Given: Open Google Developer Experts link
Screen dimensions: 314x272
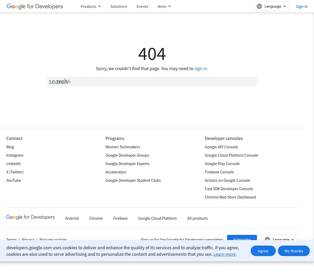Looking at the screenshot, I should tap(127, 164).
